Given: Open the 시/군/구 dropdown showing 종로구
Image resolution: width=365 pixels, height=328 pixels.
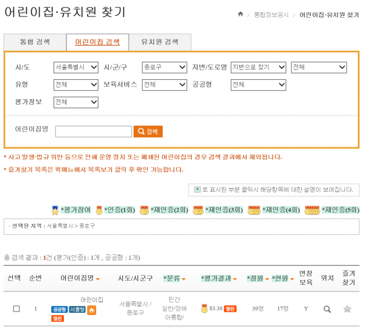Looking at the screenshot, I should pyautogui.click(x=164, y=68).
